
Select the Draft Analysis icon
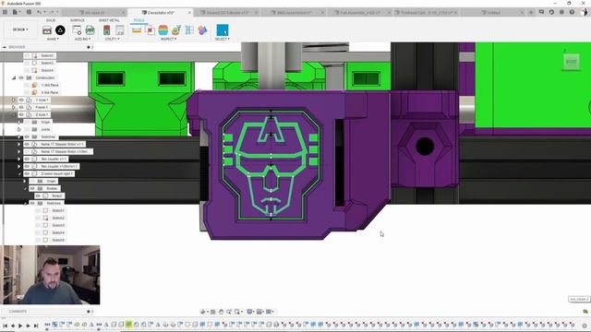tap(176, 30)
